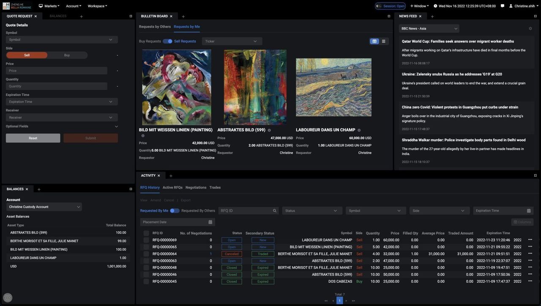This screenshot has width=541, height=306.
Task: Check the select-all checkbox in RFQ table header
Action: pyautogui.click(x=146, y=233)
